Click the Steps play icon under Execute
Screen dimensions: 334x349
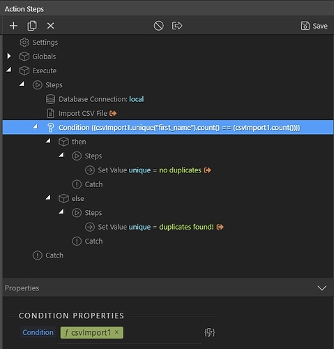tap(38, 85)
